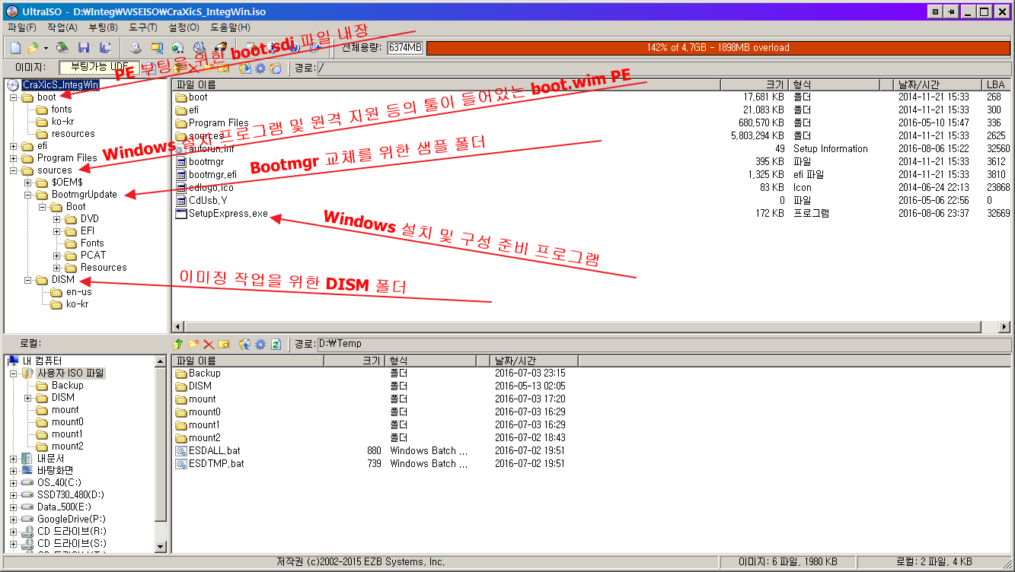Screen dimensions: 1015x572
Task: Expand the $OEM$ folder node
Action: [28, 183]
